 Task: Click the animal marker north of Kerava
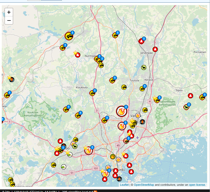coord(143,68)
